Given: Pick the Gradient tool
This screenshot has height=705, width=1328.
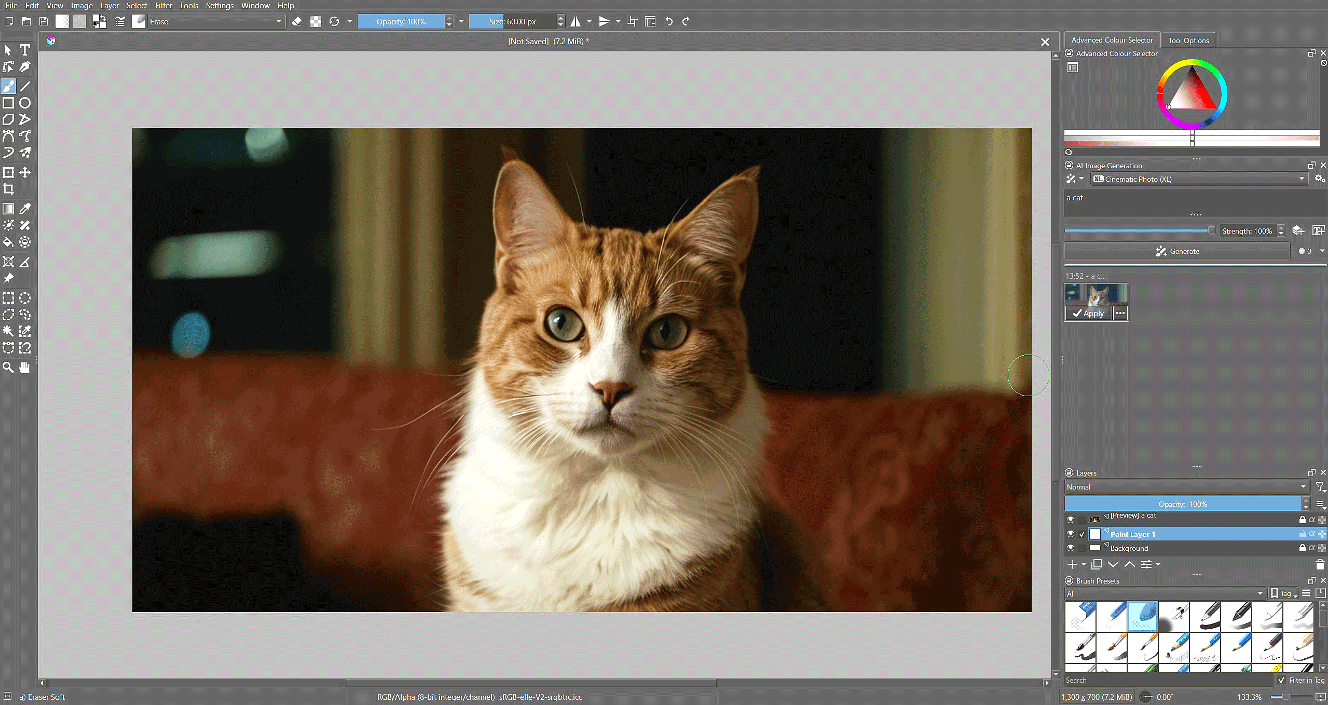Looking at the screenshot, I should (8, 209).
